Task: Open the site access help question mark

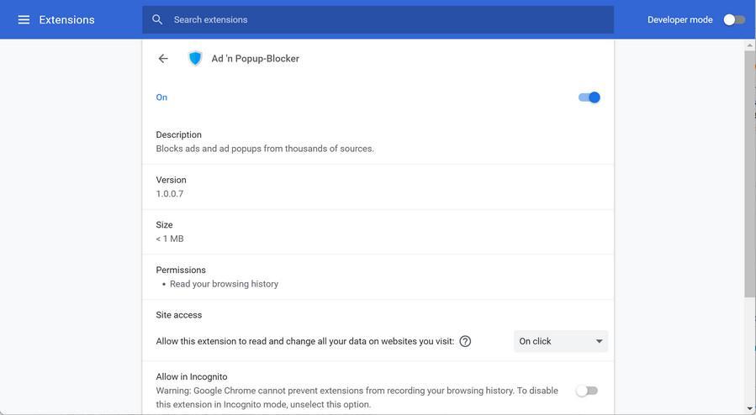Action: pyautogui.click(x=465, y=341)
